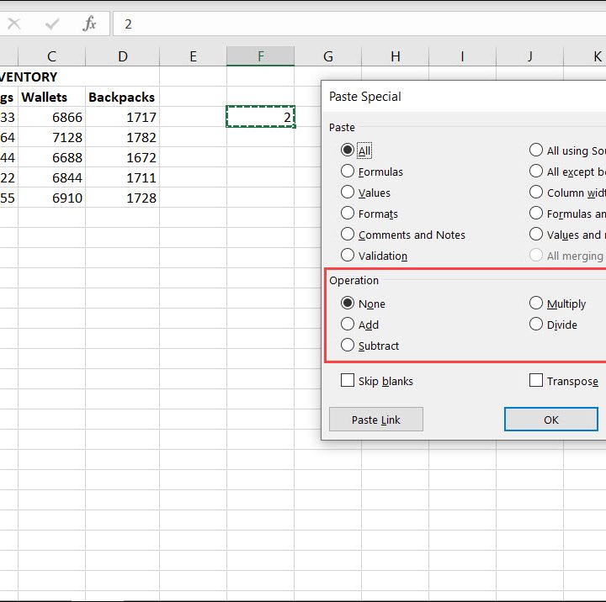Screen dimensions: 606x602
Task: Click the Enter checkmark icon in formula bar
Action: pyautogui.click(x=52, y=24)
